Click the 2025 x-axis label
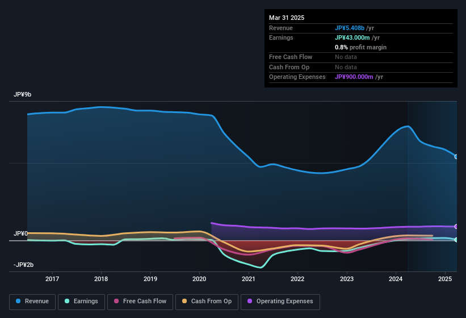Image resolution: width=466 pixels, height=318 pixels. (445, 279)
